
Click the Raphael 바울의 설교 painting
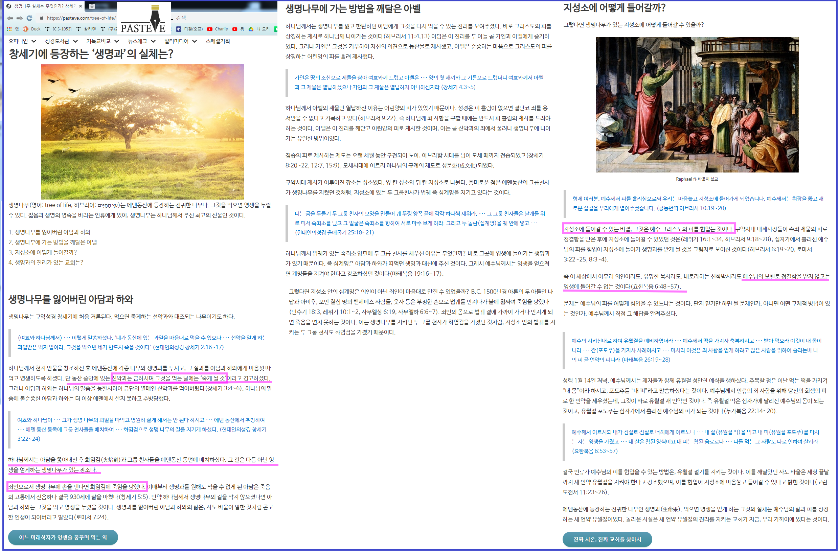point(697,105)
